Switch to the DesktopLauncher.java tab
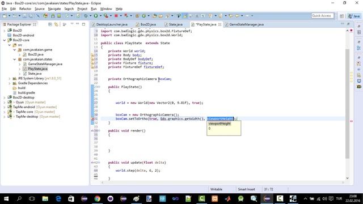Viewport: 363px width, 204px height. 109,24
